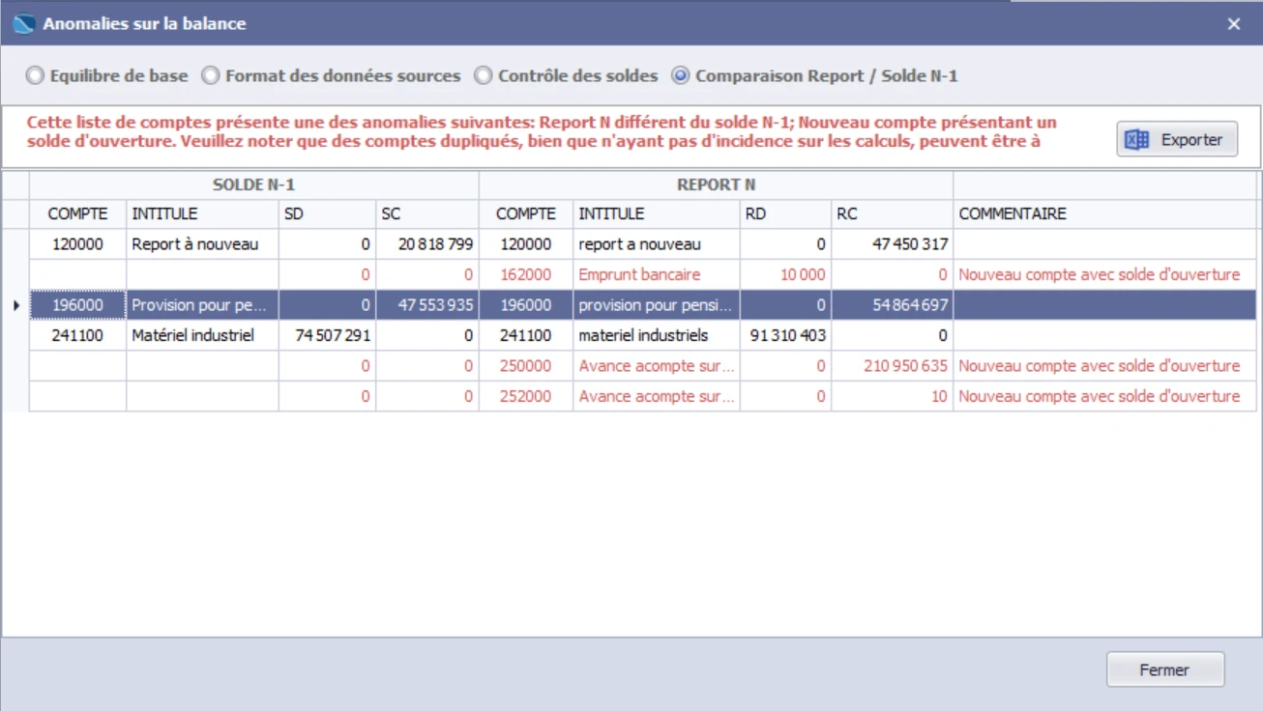1263x711 pixels.
Task: Select the 250000 account cell
Action: (x=525, y=366)
